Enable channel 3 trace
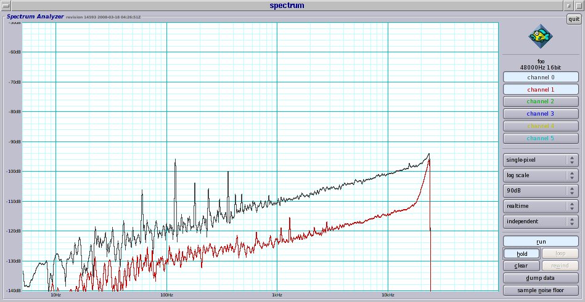The image size is (585, 302). [541, 114]
